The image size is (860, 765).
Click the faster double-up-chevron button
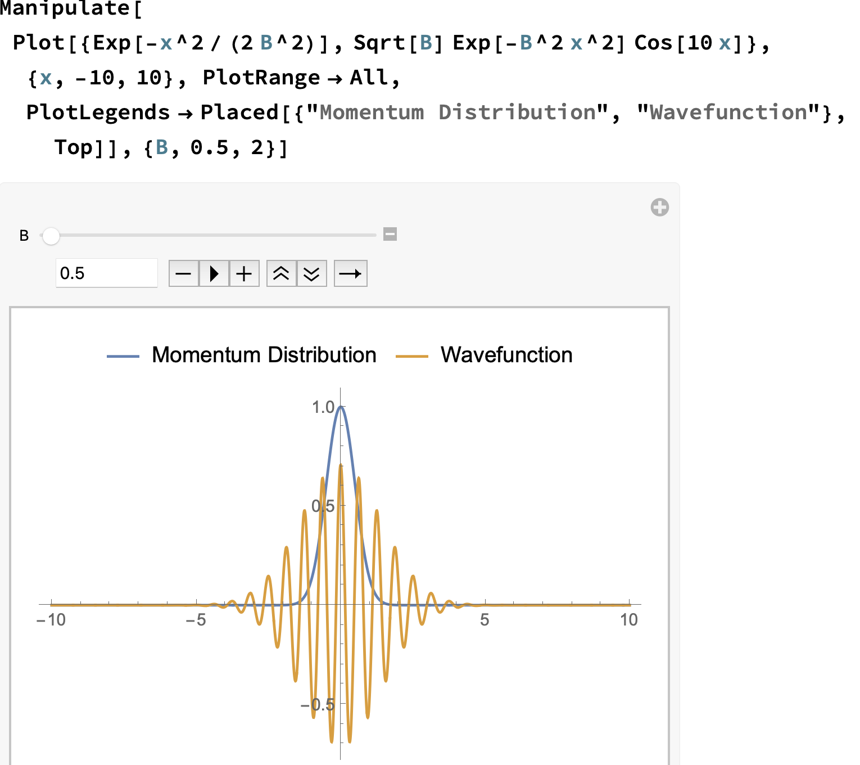281,274
